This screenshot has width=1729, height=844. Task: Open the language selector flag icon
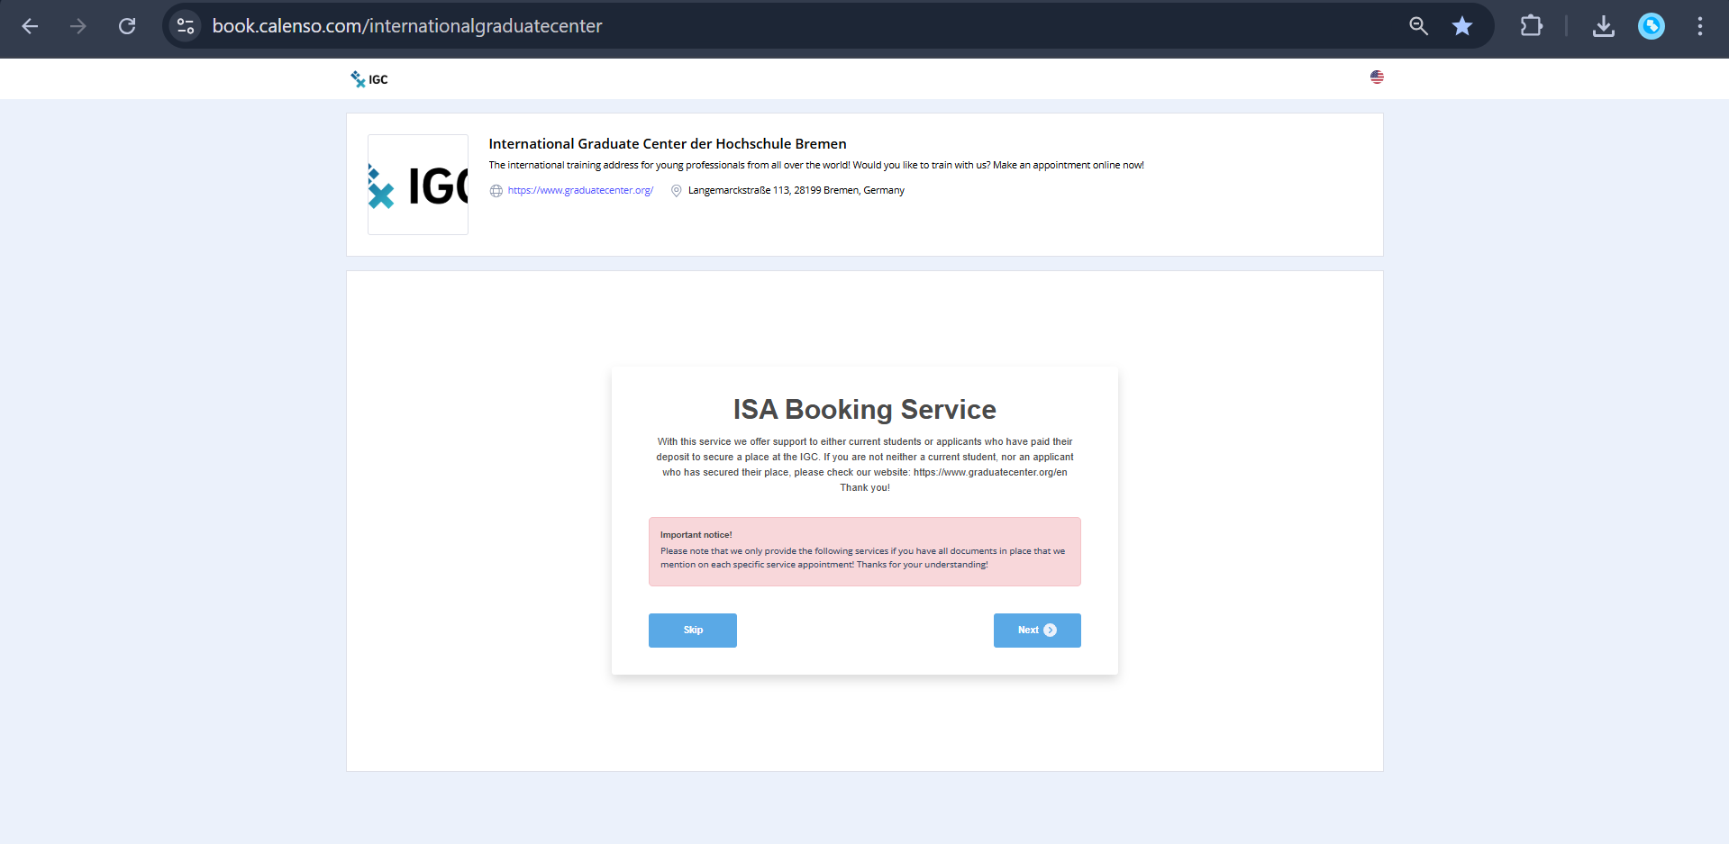(1376, 77)
